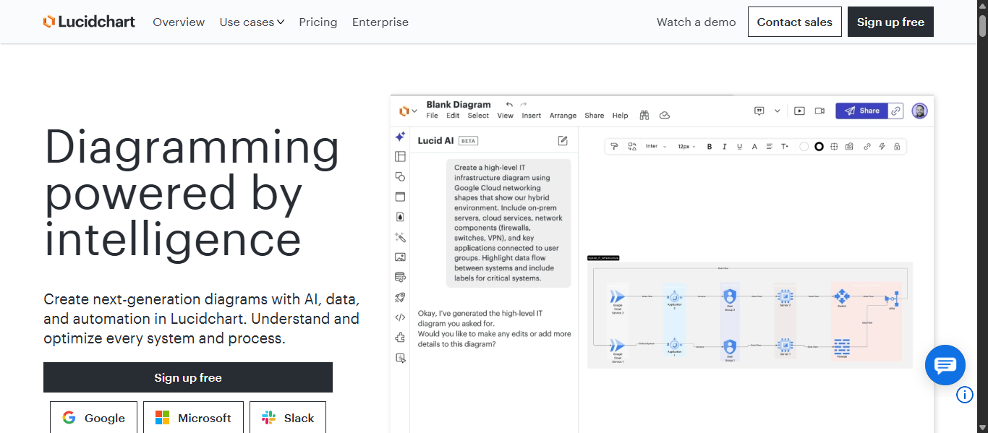Select the paint format tool in the toolbar
The width and height of the screenshot is (988, 433).
pyautogui.click(x=615, y=146)
